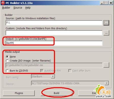Minimize the PE Builder window
Screen dimensions: 114x99
[x=102, y=3]
